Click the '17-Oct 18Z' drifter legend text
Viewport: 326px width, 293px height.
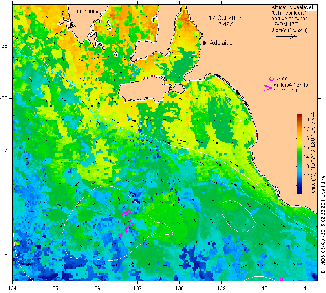287,90
